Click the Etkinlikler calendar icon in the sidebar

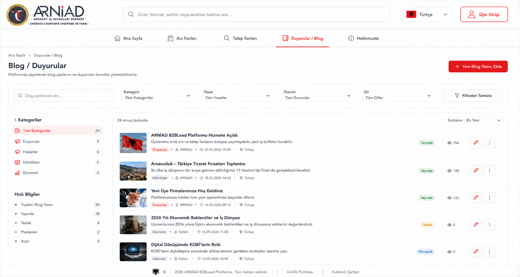(x=17, y=162)
